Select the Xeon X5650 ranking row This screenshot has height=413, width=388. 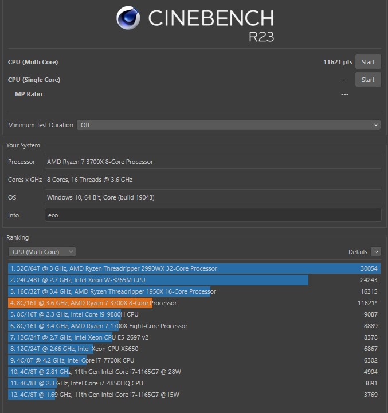pyautogui.click(x=194, y=349)
